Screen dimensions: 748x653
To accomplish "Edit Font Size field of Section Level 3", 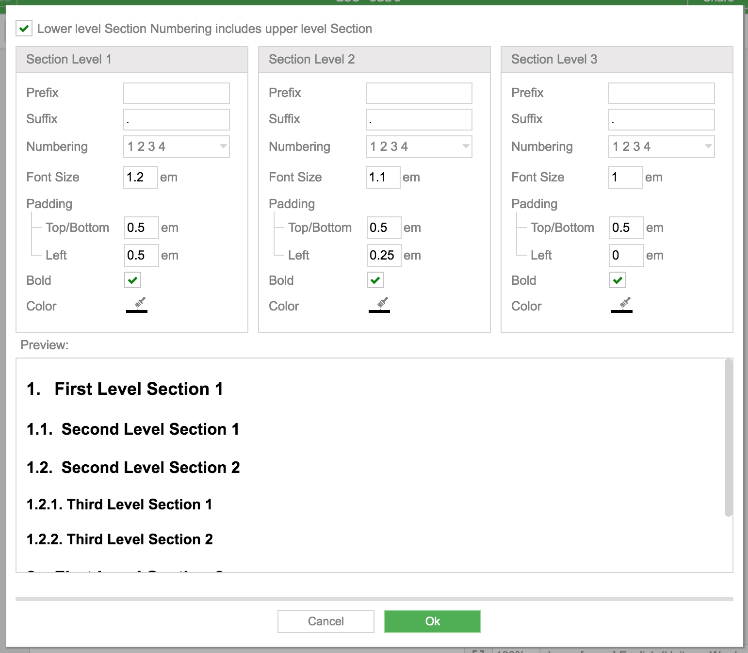I will click(x=626, y=177).
